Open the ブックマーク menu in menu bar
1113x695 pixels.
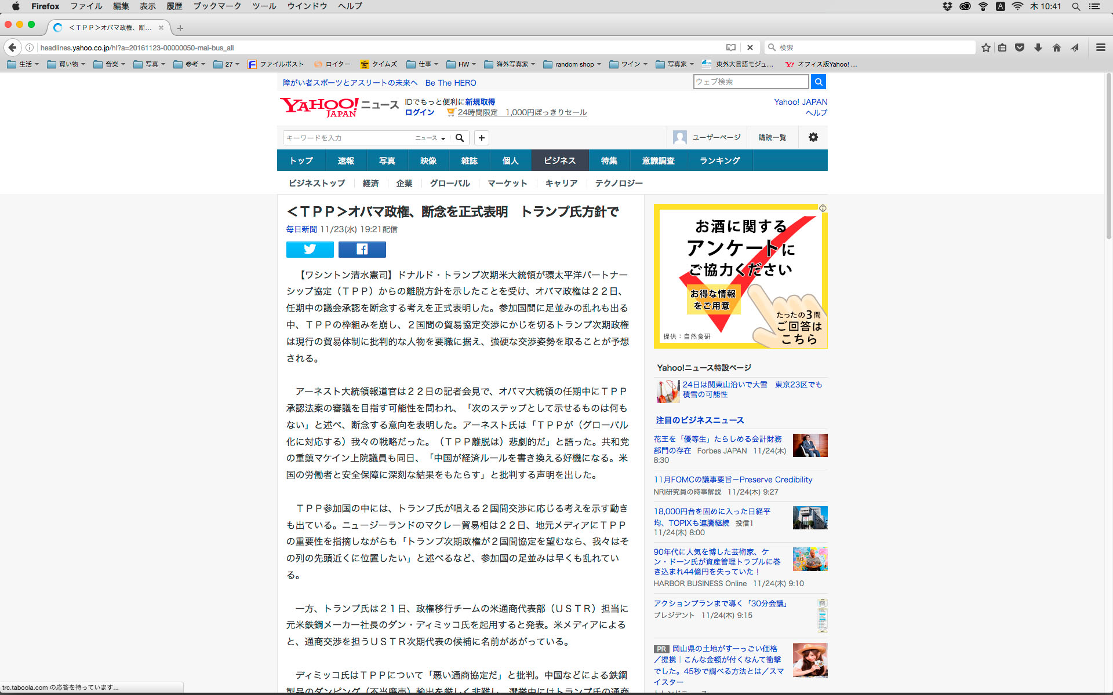(217, 6)
